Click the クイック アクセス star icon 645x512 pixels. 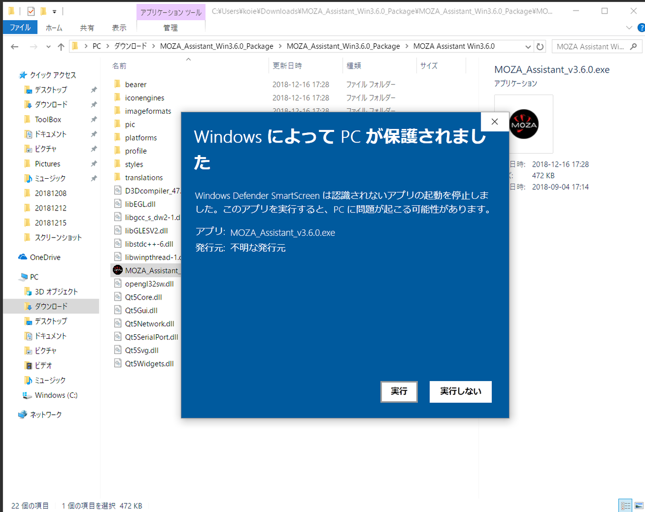tap(23, 75)
